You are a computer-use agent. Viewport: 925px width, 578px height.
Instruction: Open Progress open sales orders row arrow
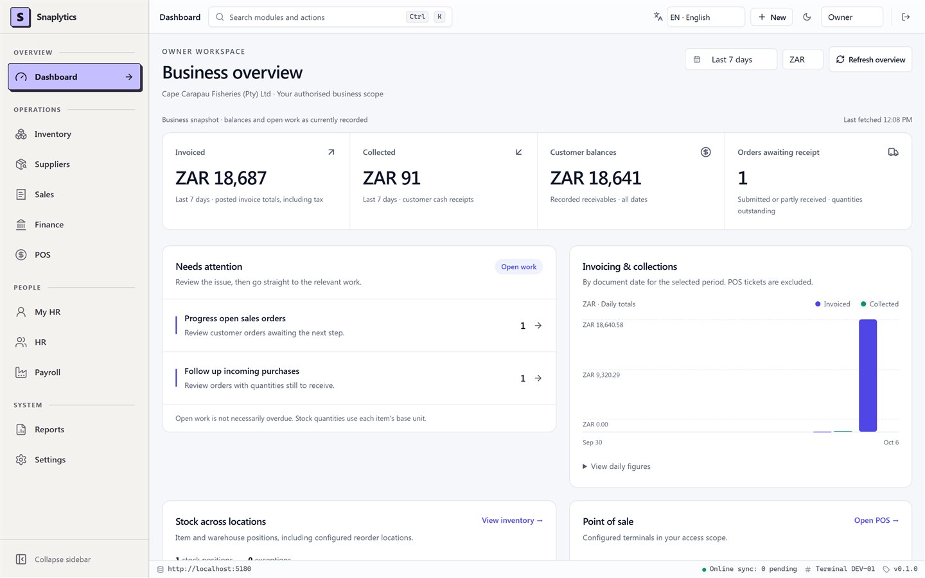pyautogui.click(x=538, y=326)
